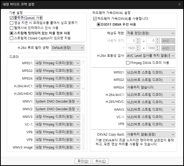Image resolution: width=184 pixels, height=166 pixels.
Task: Open the 디코더 MPEG1 dropdown with 내장 FFmpeg
Action: coord(57,63)
